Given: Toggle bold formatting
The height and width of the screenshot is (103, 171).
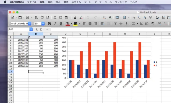Looking at the screenshot, I should click(50, 24).
